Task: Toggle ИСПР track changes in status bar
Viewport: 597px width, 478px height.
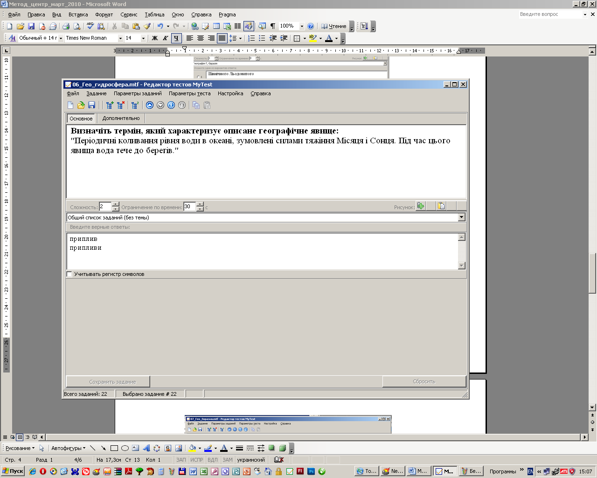Action: tap(196, 460)
